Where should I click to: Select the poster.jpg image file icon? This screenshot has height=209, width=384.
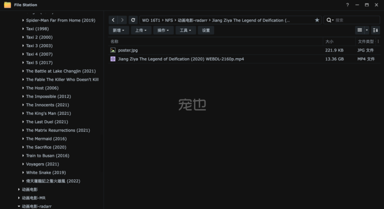(x=113, y=50)
